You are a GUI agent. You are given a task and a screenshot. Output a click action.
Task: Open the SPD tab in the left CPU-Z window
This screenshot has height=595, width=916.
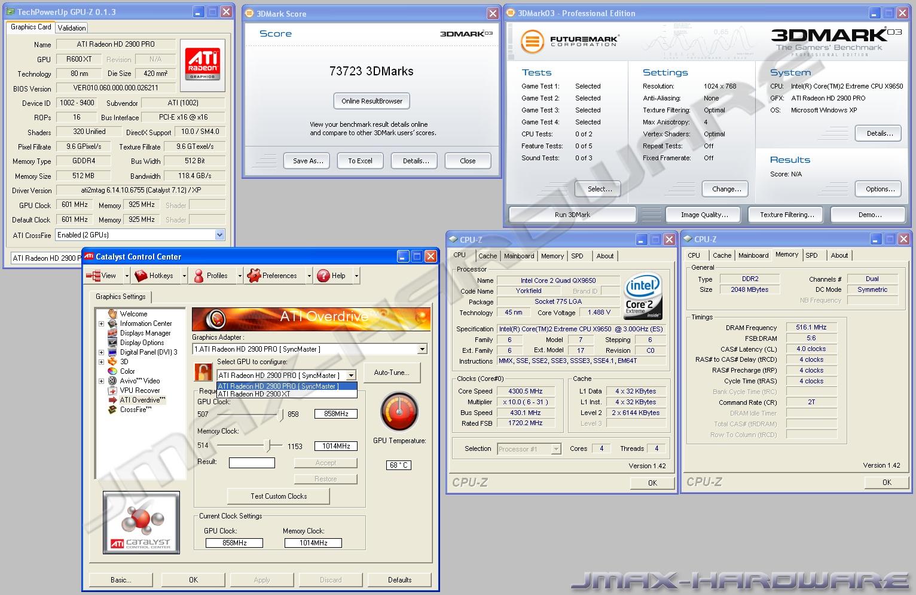(577, 256)
